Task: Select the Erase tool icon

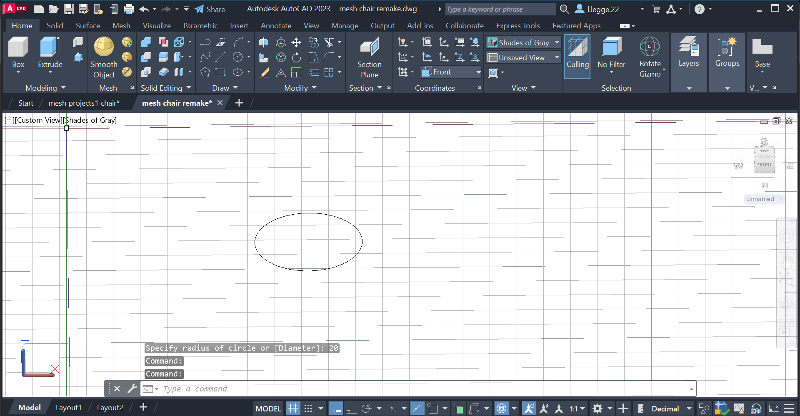Action: tap(264, 72)
